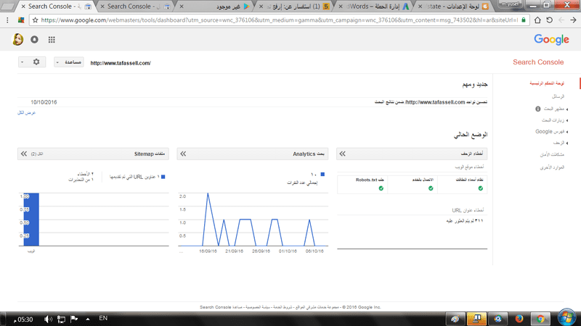Click the green padlock security icon
The height and width of the screenshot is (326, 581).
(524, 20)
